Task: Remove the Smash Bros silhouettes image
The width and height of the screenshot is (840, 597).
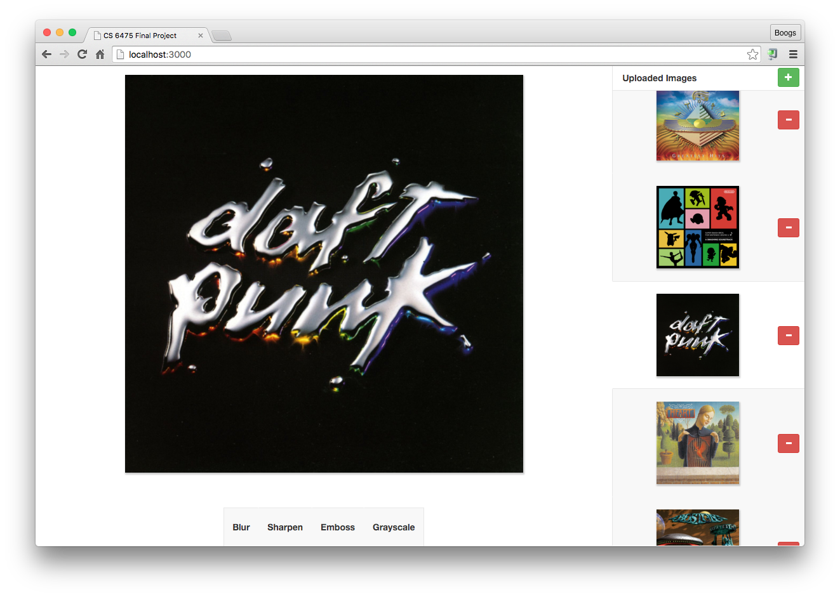Action: point(789,227)
